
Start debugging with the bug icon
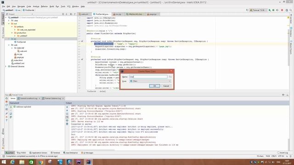tap(273, 10)
